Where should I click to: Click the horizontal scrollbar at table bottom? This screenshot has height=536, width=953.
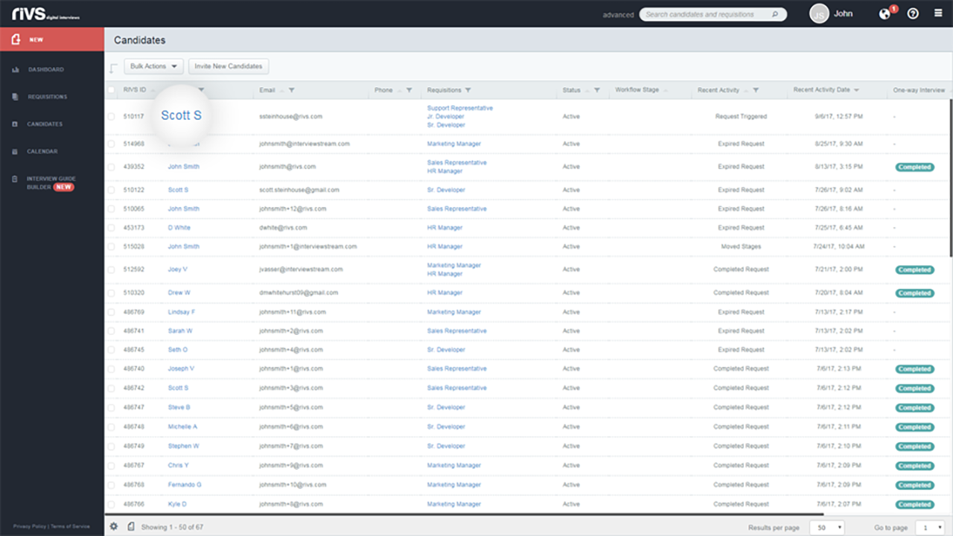point(465,514)
